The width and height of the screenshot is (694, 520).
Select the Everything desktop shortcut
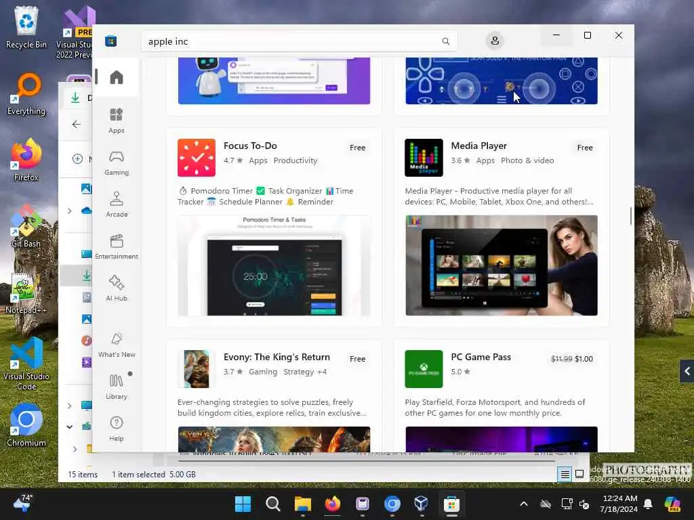26,93
